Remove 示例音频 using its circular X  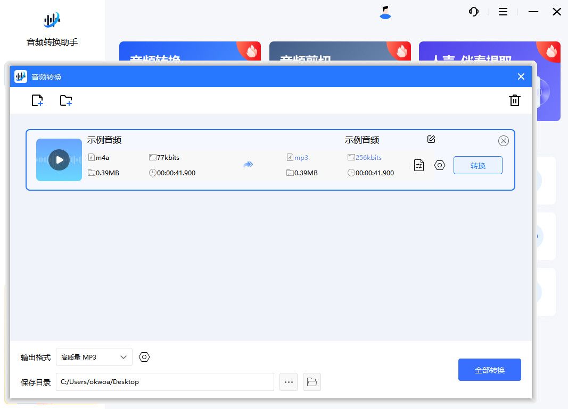click(503, 140)
